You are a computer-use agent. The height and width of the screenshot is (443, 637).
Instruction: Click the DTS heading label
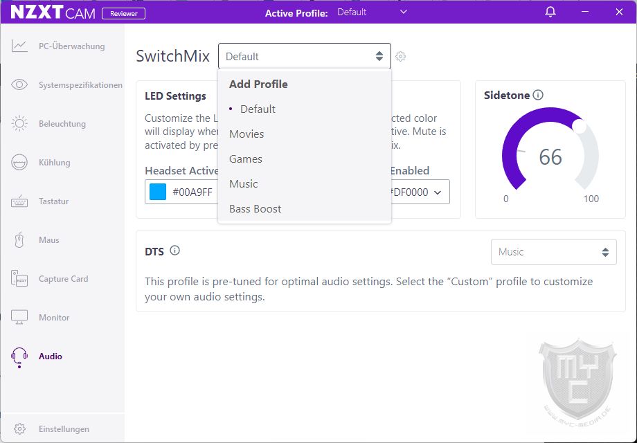154,252
